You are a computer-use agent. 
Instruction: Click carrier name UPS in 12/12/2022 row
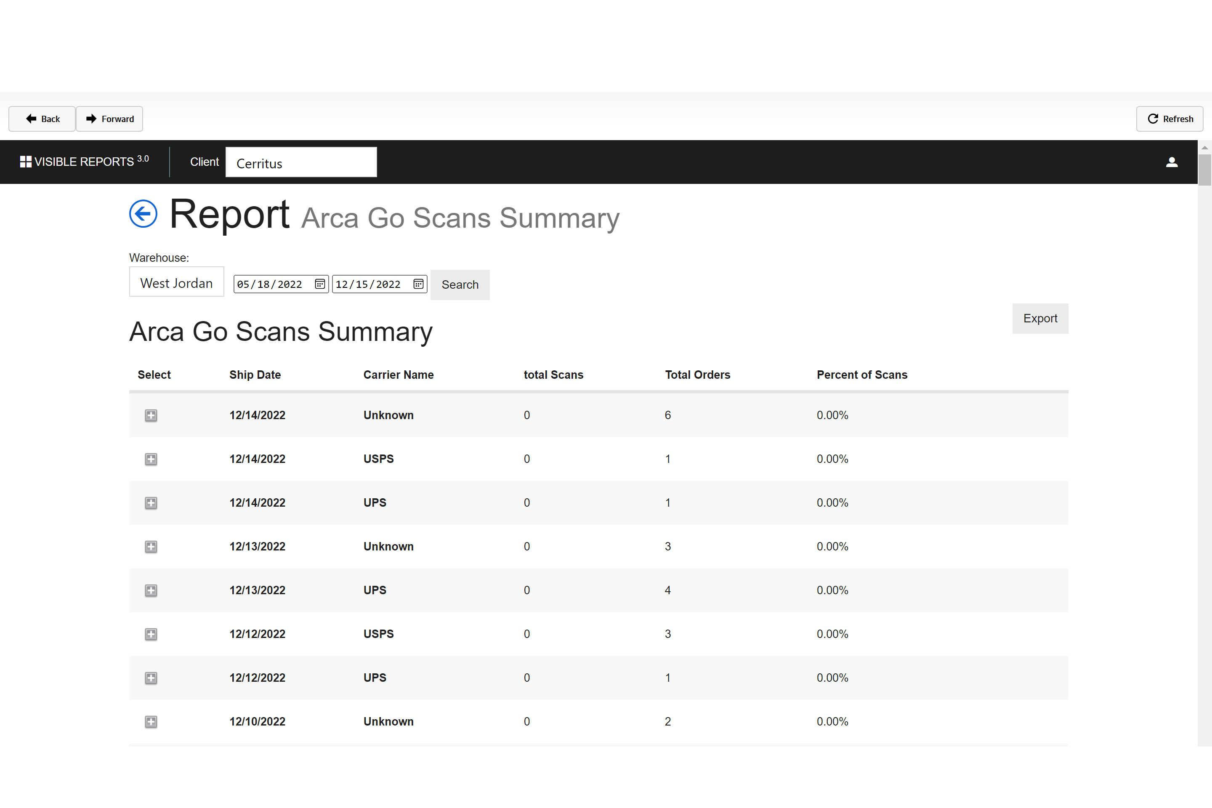coord(375,678)
